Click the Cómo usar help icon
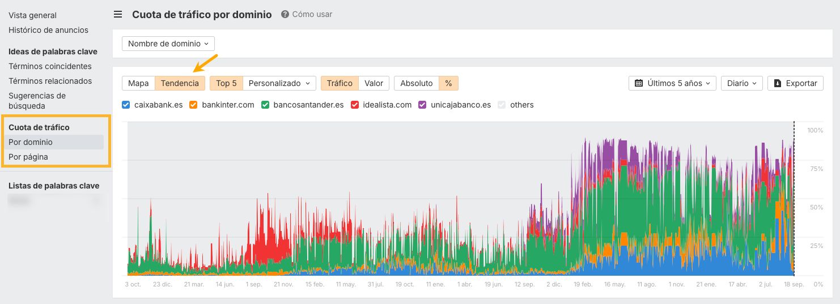Screen dimensions: 840x304 (x=285, y=14)
